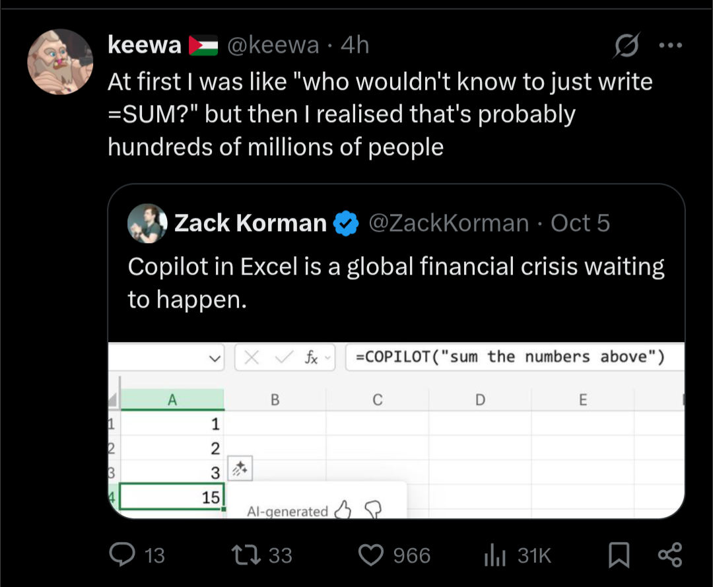
Task: Click thumbs up on AI-generated result
Action: click(x=342, y=510)
